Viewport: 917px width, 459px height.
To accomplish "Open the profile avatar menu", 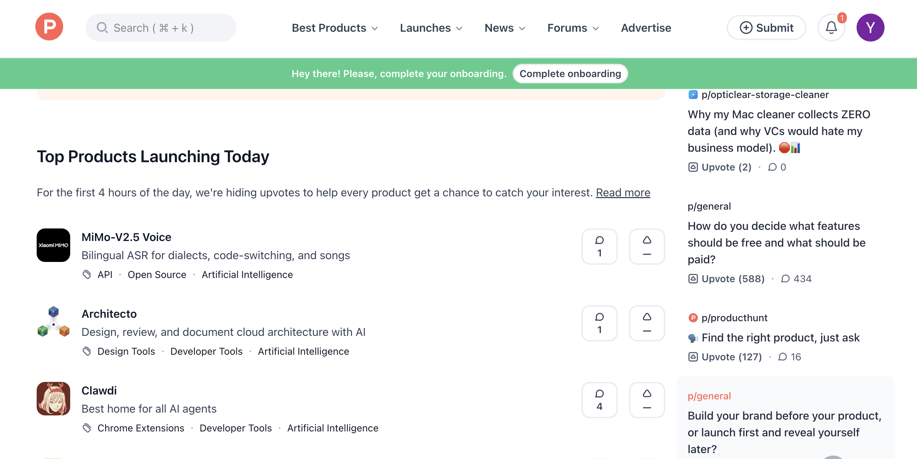I will coord(870,27).
